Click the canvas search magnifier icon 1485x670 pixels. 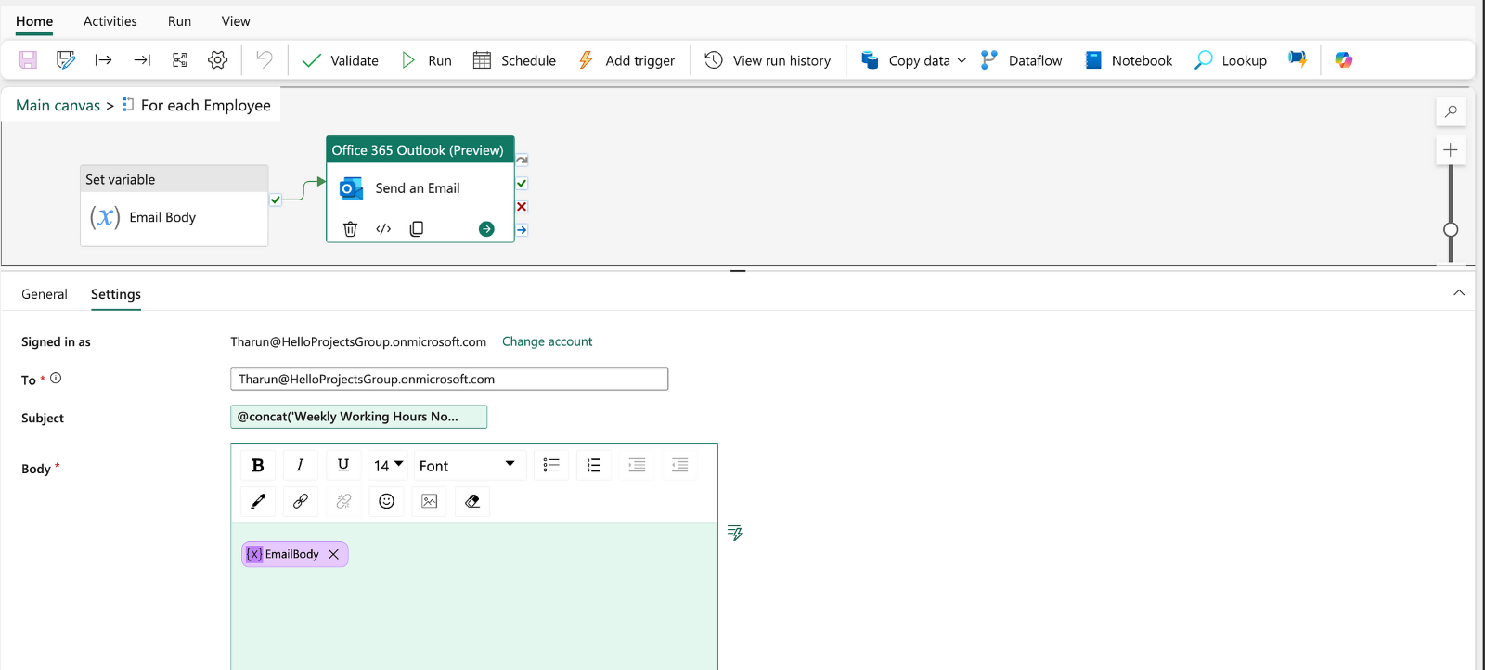[1451, 111]
